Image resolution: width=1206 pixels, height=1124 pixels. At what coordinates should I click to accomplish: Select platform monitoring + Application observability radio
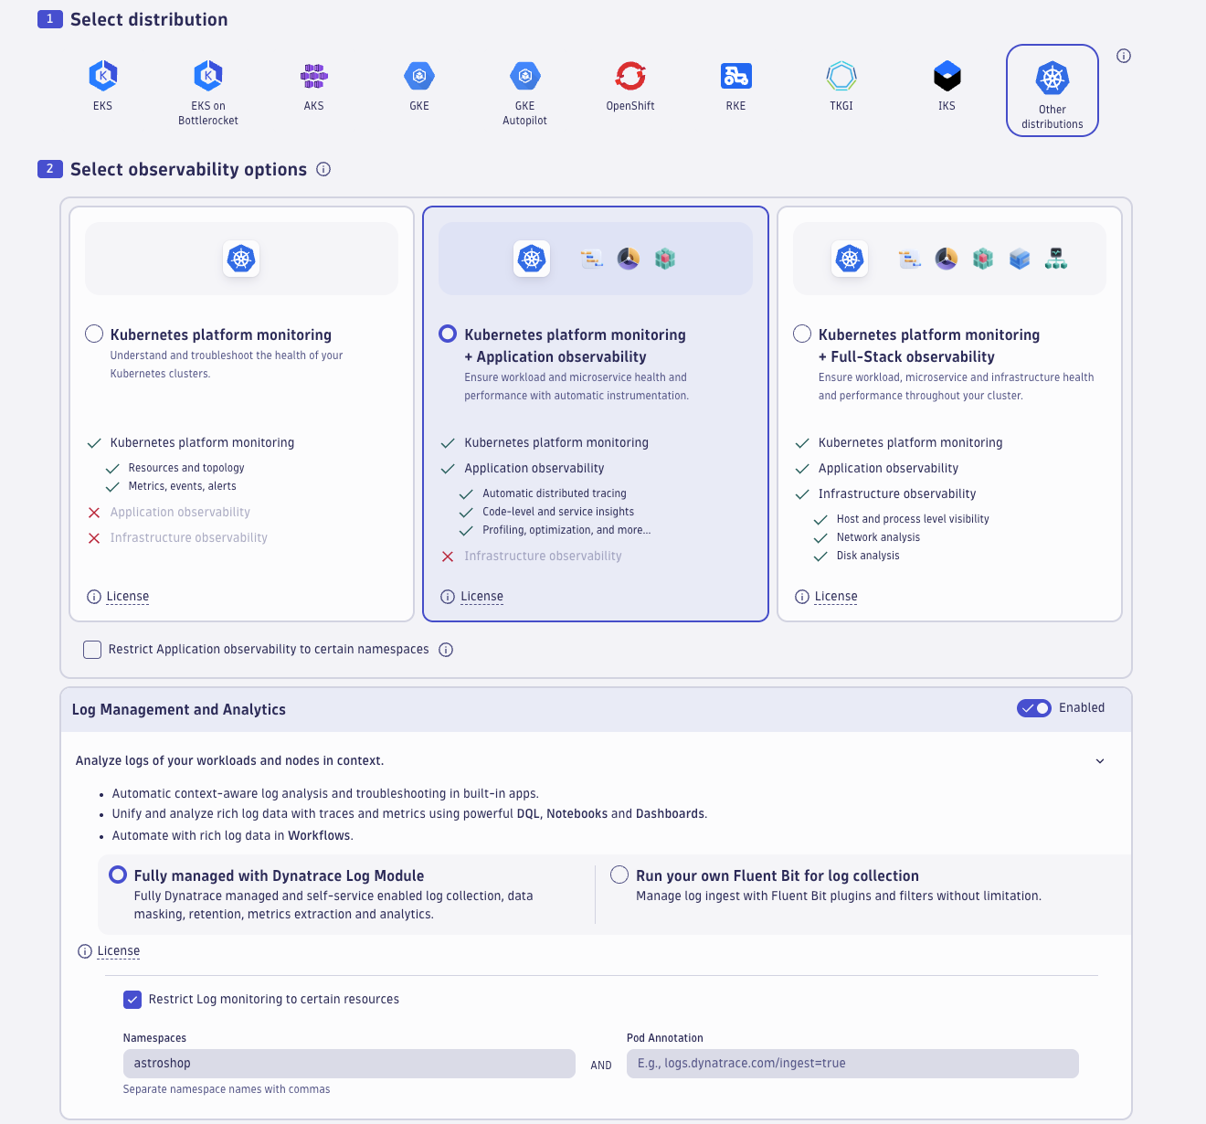click(448, 334)
